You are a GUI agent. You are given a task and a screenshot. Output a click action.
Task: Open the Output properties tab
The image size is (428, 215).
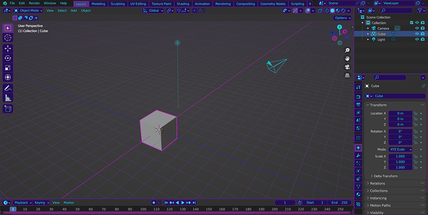359,105
